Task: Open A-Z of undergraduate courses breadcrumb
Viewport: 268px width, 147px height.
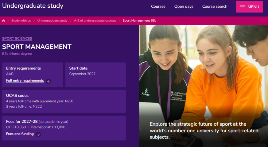Action: [95, 20]
